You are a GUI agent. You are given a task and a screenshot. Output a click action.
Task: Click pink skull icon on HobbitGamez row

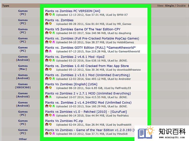tap(54, 42)
